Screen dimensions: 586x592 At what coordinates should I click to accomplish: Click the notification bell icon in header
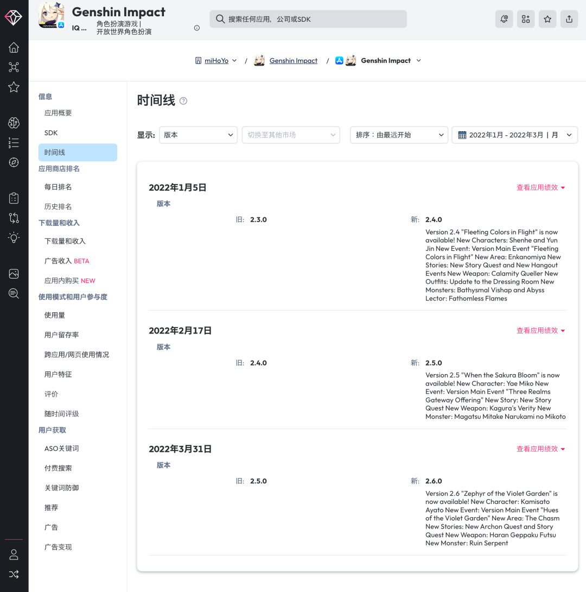point(504,19)
